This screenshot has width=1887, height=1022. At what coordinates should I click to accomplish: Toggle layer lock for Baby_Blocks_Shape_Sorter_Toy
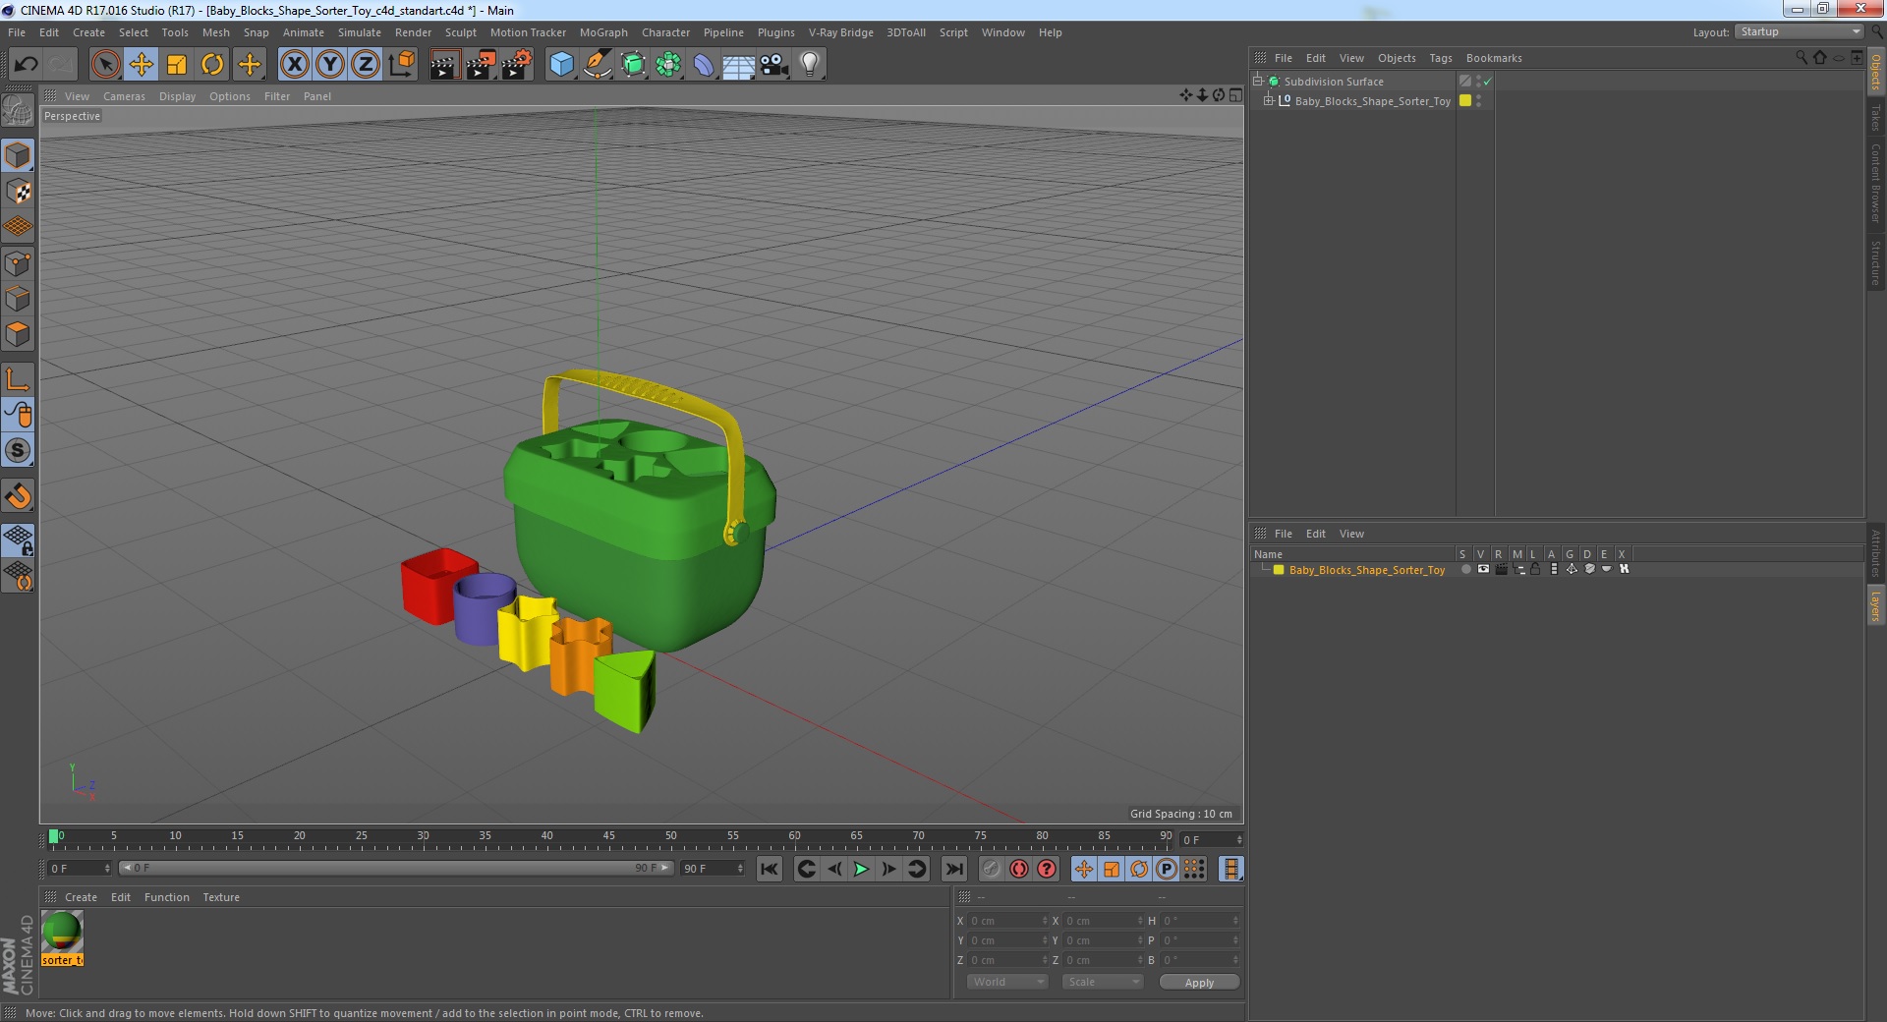[1535, 569]
